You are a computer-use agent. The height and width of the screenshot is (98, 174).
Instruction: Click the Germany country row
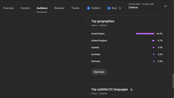click(x=127, y=61)
